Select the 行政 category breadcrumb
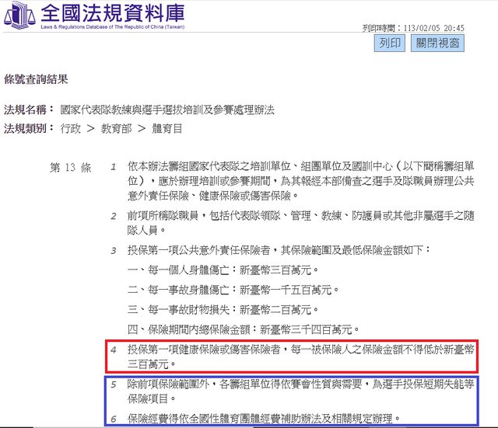The image size is (498, 428). 70,127
